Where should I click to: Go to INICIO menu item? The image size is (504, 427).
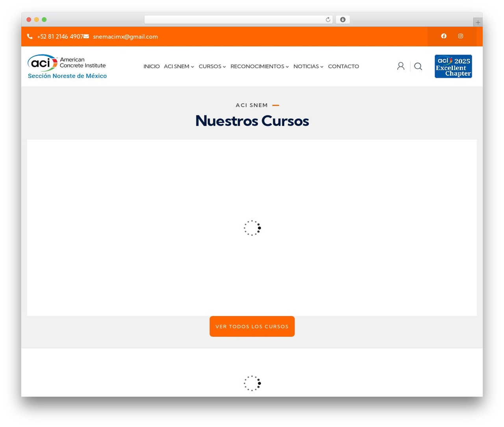click(x=152, y=67)
